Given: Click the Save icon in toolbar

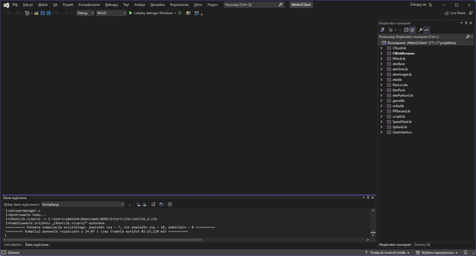Looking at the screenshot, I should coord(42,13).
